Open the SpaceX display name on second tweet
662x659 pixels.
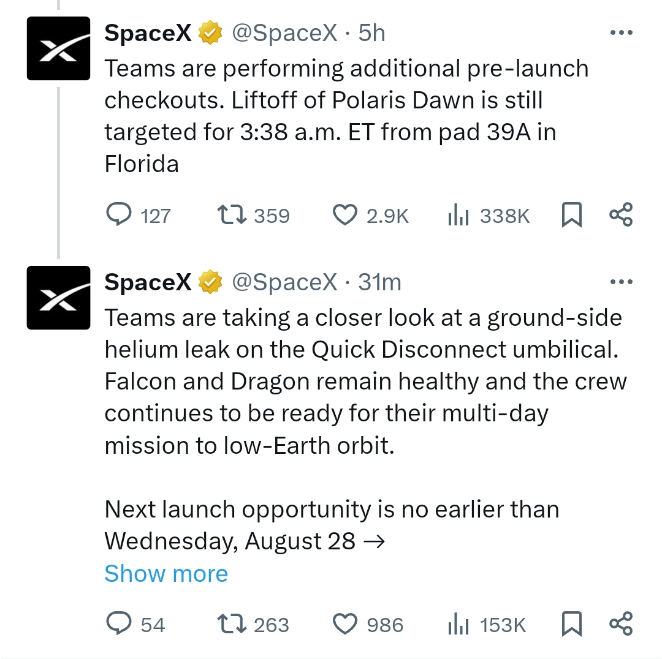point(148,282)
